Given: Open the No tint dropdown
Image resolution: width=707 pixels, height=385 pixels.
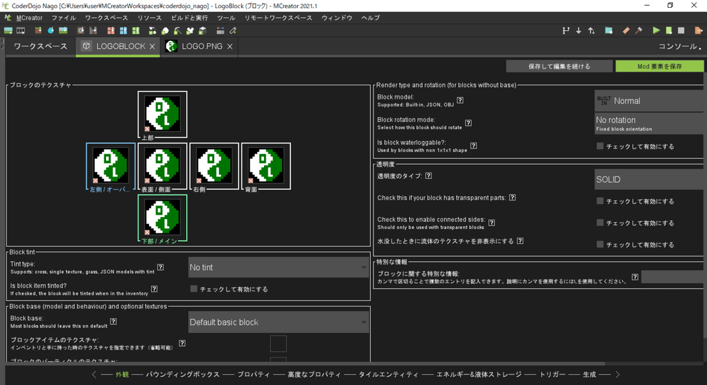Looking at the screenshot, I should pos(278,267).
